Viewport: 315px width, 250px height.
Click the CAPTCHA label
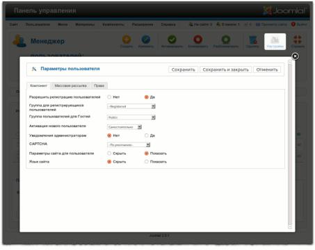[x=38, y=144]
